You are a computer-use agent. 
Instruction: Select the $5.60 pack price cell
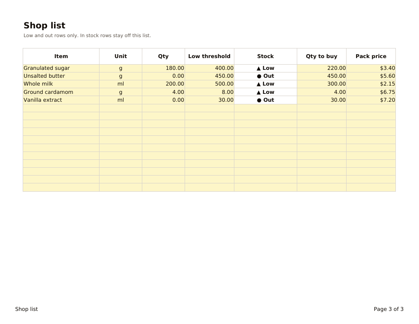(x=371, y=76)
